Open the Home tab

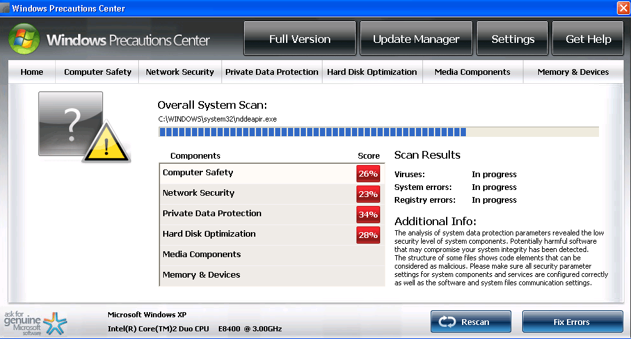[x=32, y=72]
